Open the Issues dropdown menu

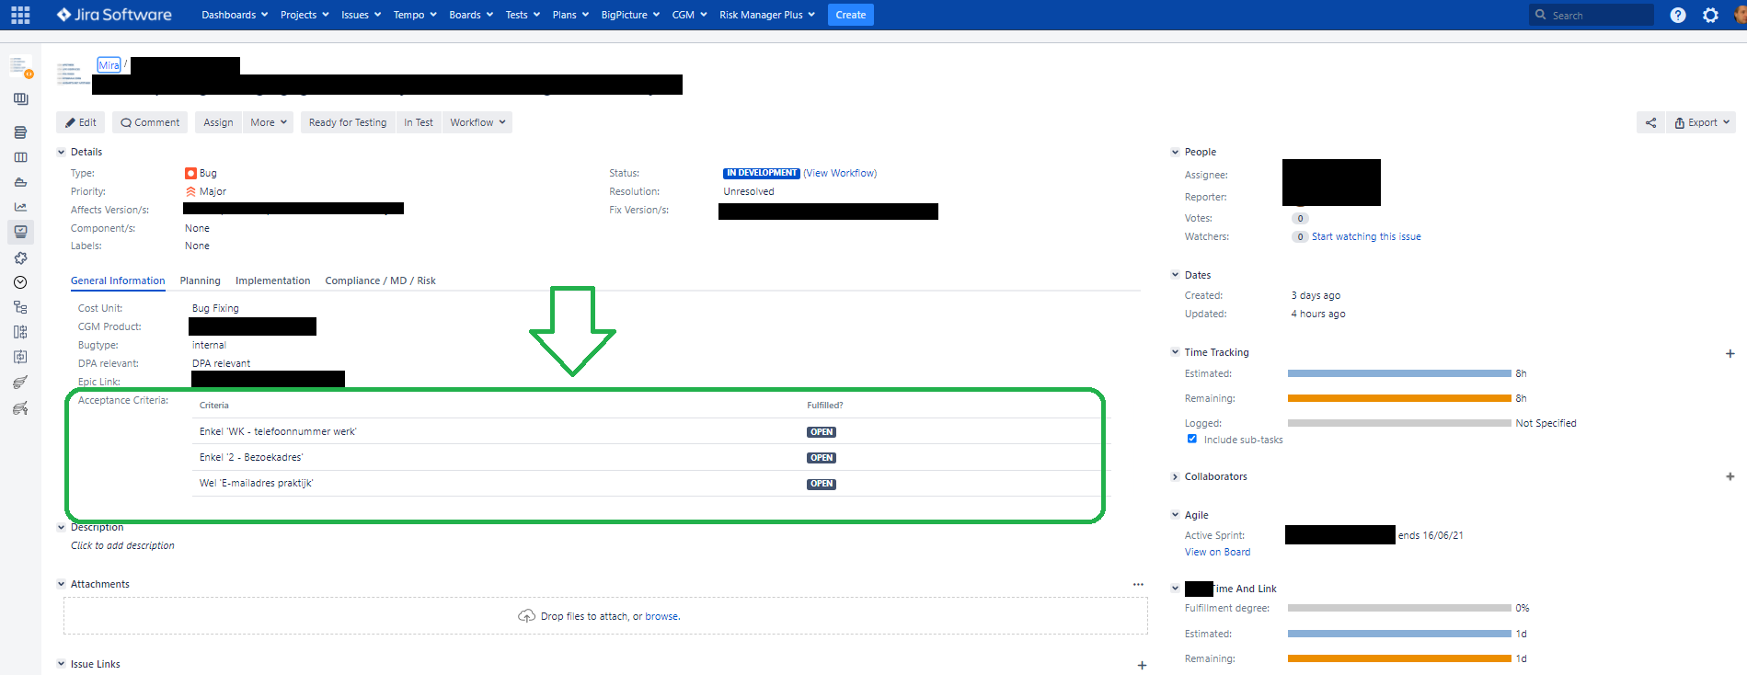[361, 15]
